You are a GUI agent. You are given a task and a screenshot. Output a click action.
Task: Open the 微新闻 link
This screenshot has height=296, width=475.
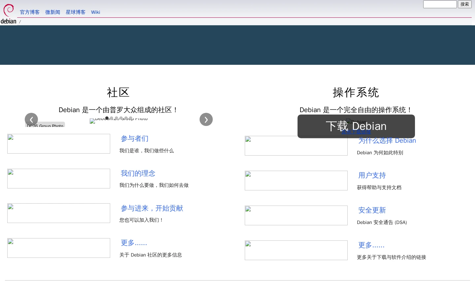[53, 12]
